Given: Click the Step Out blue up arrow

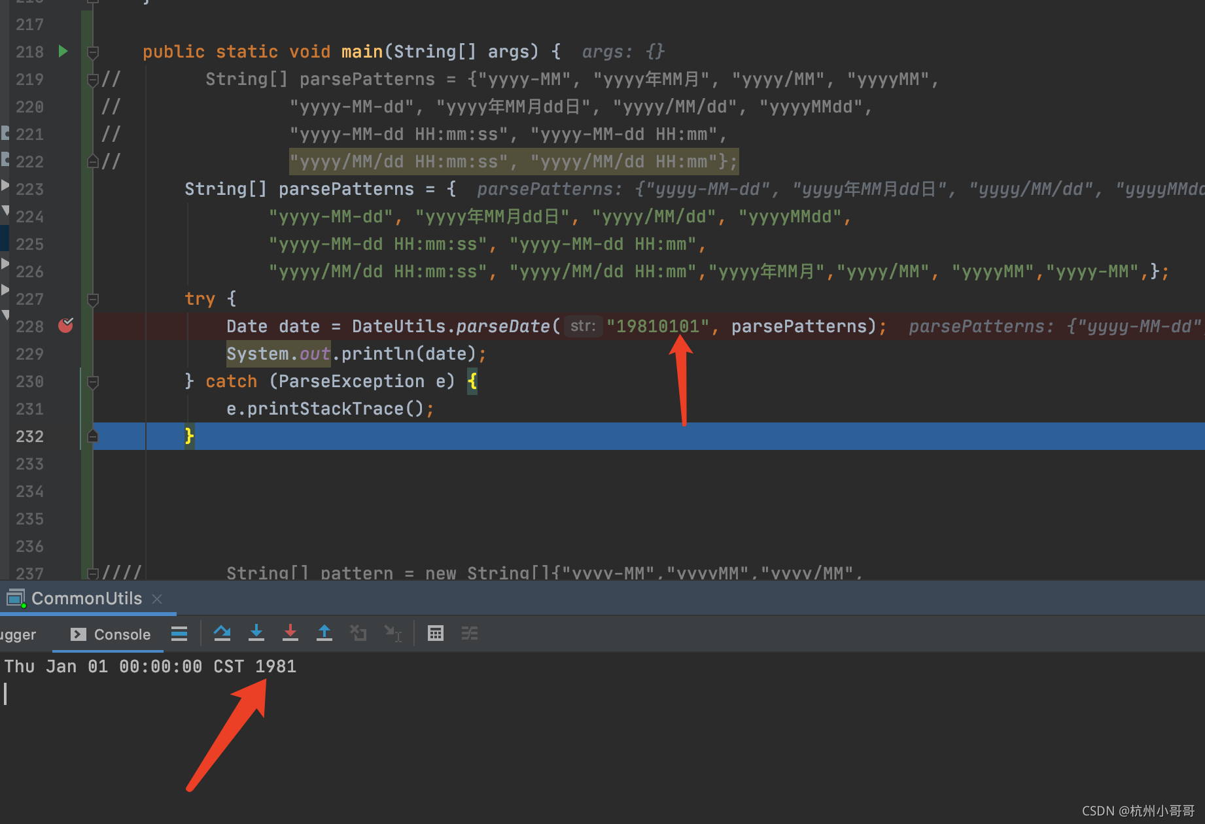Looking at the screenshot, I should click(x=324, y=633).
